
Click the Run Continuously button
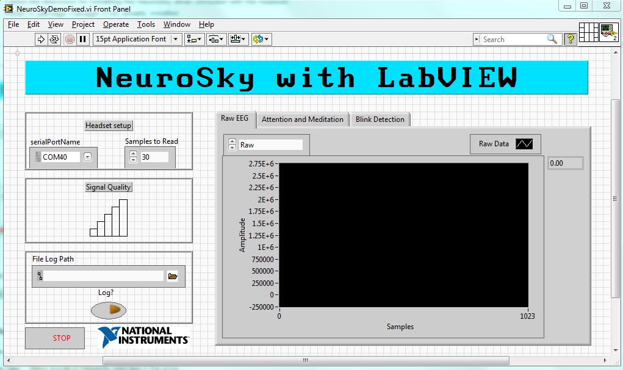point(54,39)
